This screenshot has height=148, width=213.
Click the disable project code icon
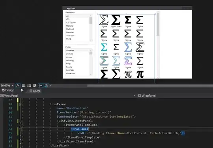click(x=46, y=86)
